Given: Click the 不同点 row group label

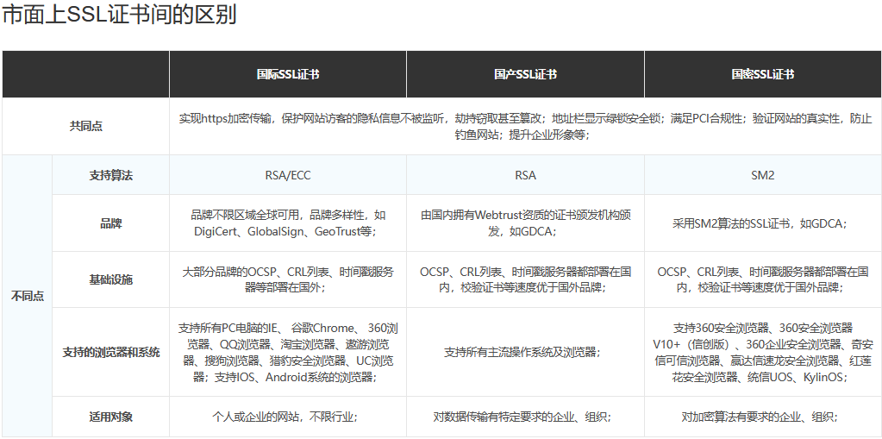Looking at the screenshot, I should (x=28, y=296).
